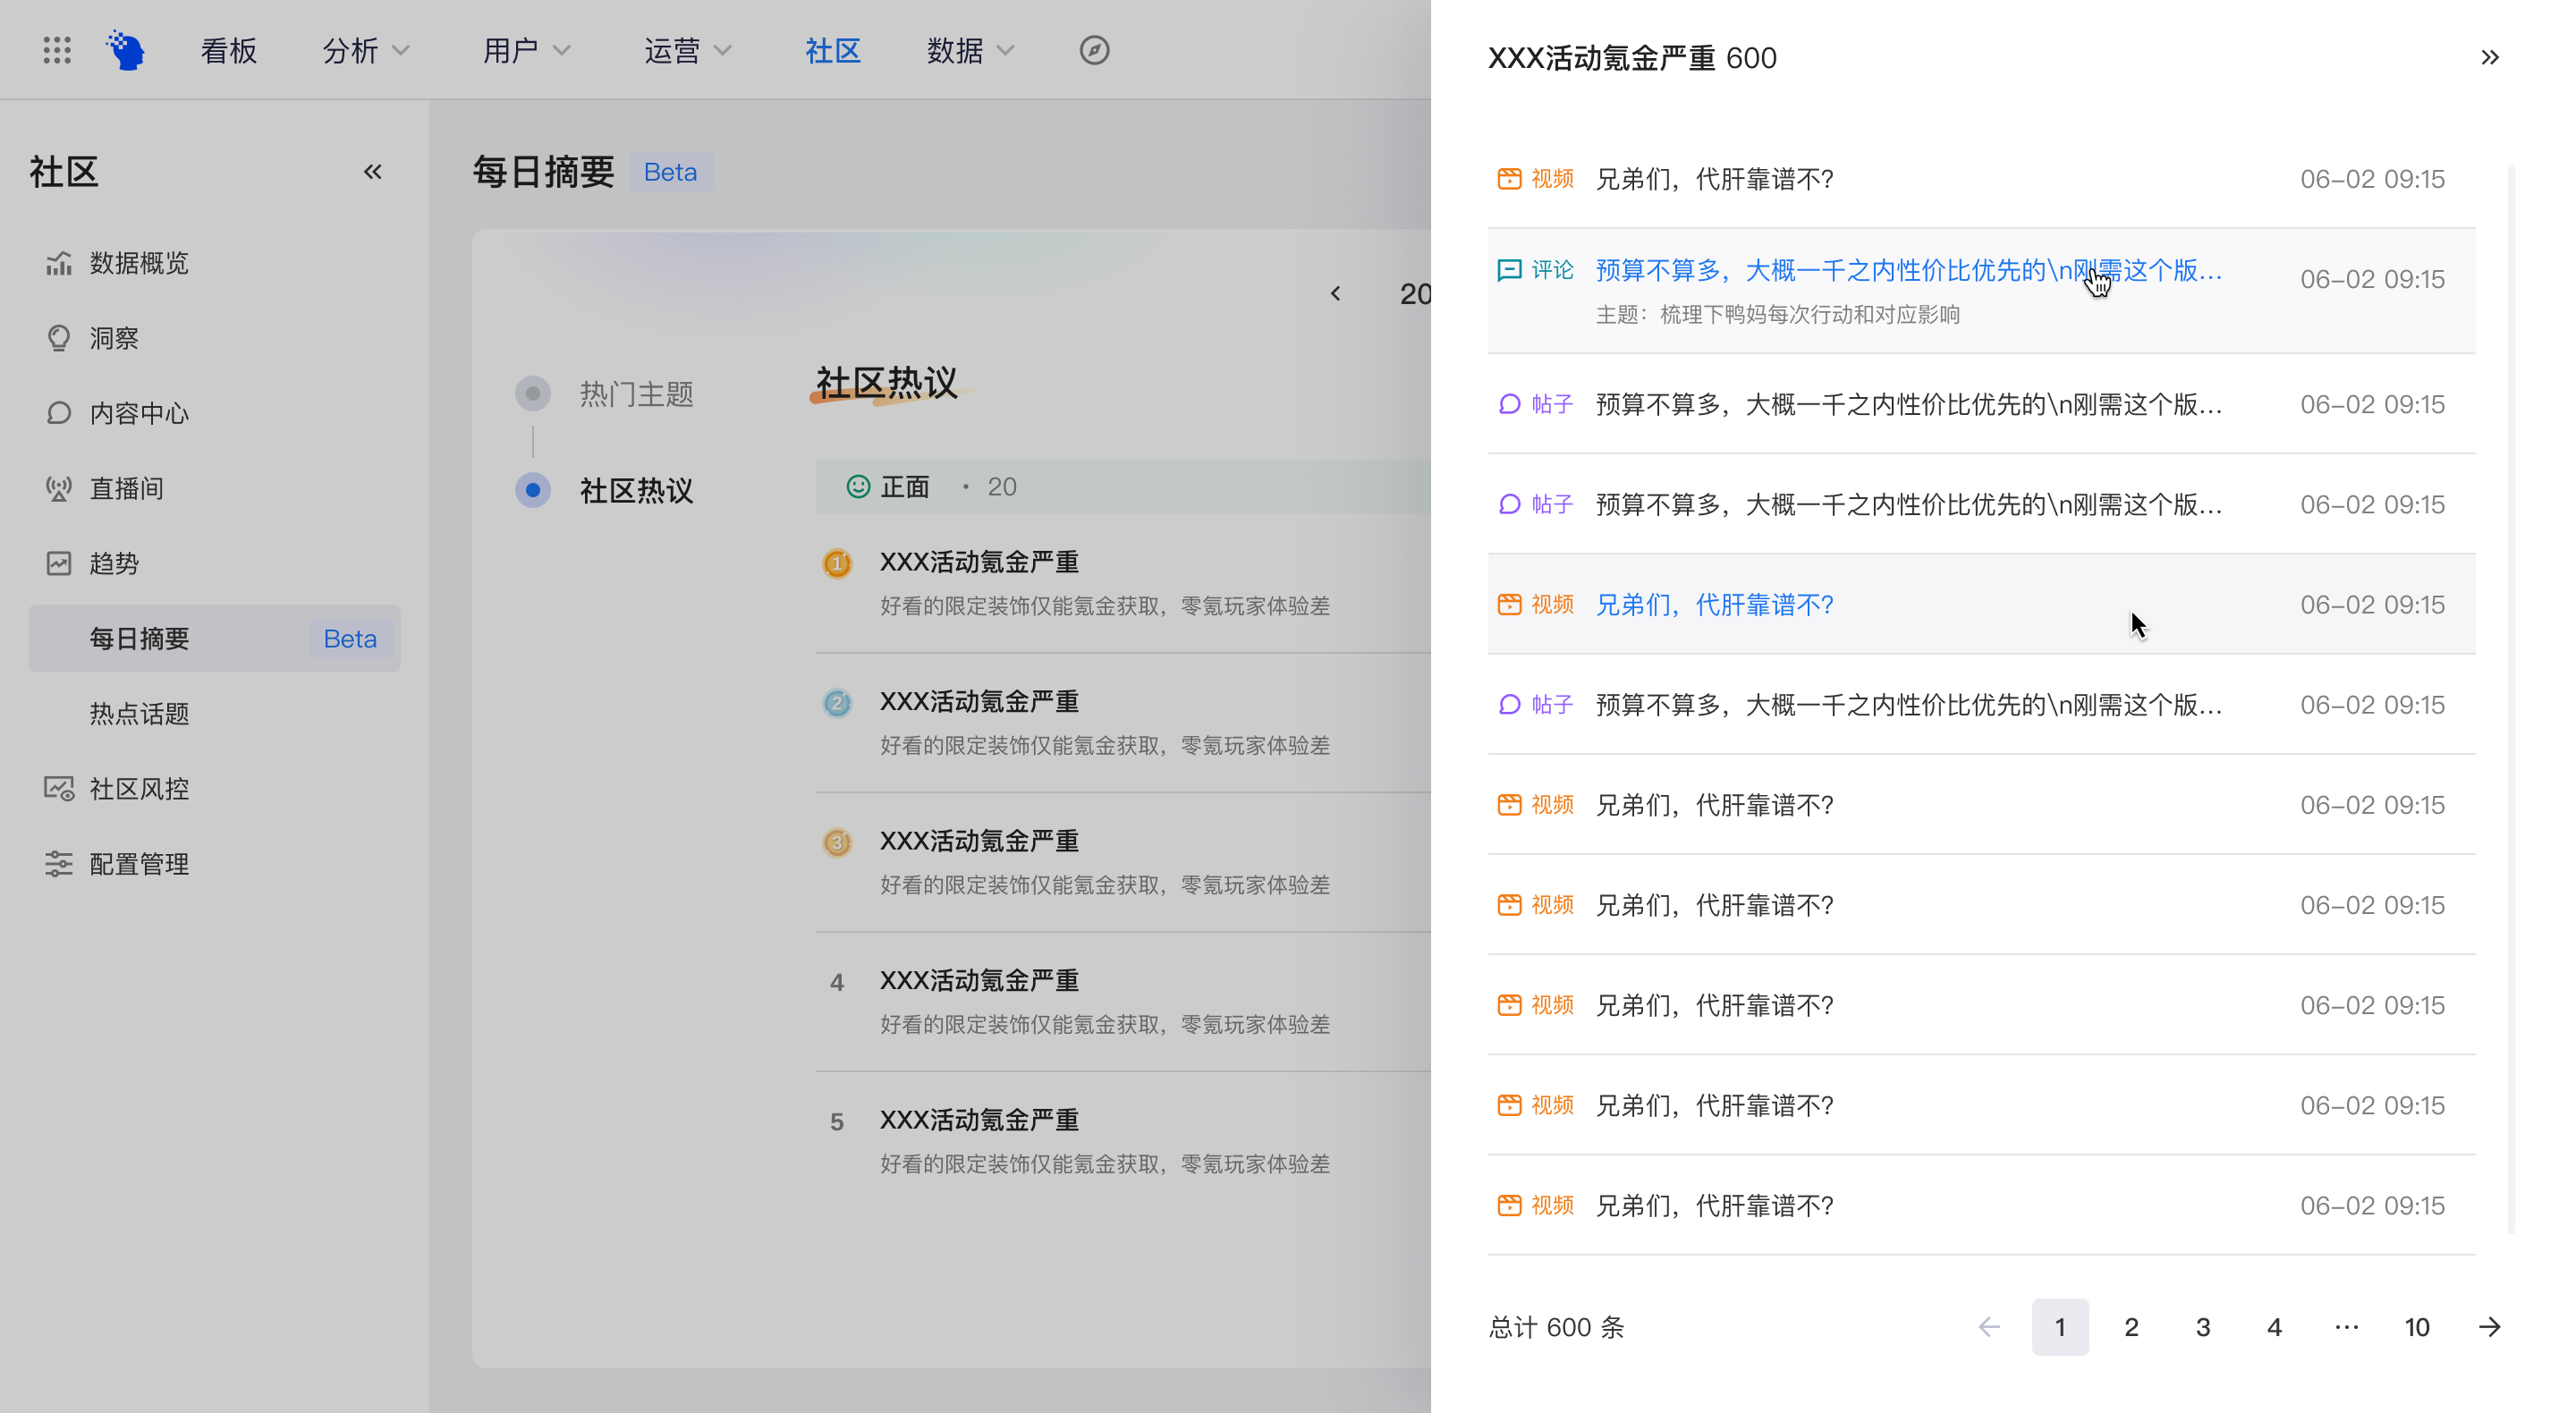Go to next page with right arrow
This screenshot has height=1413, width=2576.
(2489, 1327)
